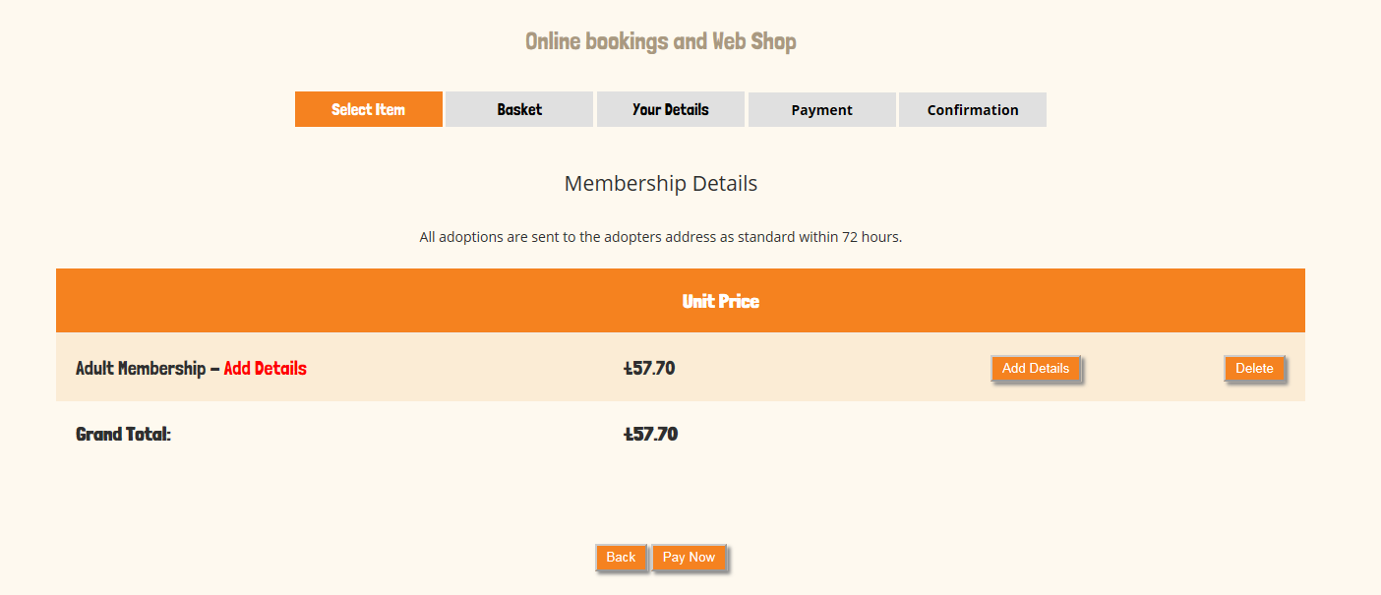Click the Back button
This screenshot has width=1381, height=595.
[x=621, y=558]
